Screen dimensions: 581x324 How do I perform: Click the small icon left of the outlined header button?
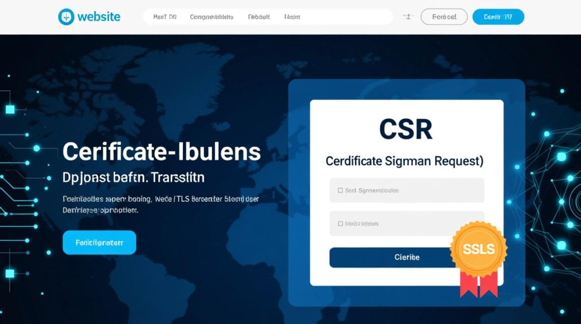click(x=406, y=17)
